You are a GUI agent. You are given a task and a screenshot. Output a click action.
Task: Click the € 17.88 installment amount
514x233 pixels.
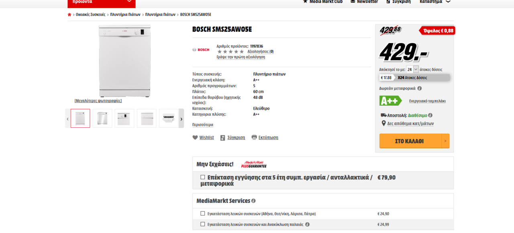[386, 78]
